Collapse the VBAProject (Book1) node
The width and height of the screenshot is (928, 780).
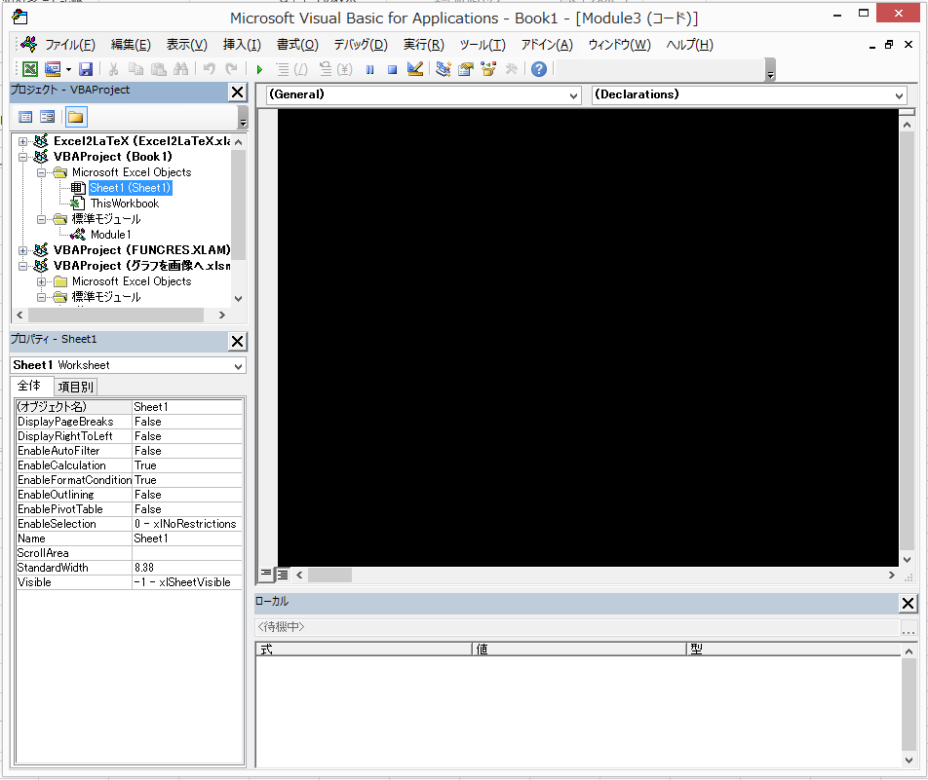tap(22, 157)
